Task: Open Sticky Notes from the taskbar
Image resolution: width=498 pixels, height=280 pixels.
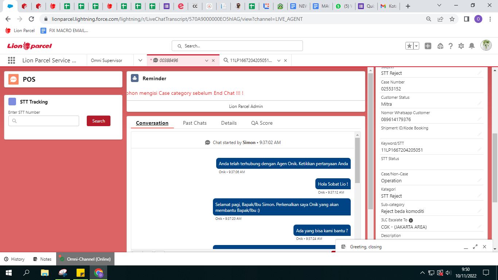Action: pyautogui.click(x=81, y=273)
